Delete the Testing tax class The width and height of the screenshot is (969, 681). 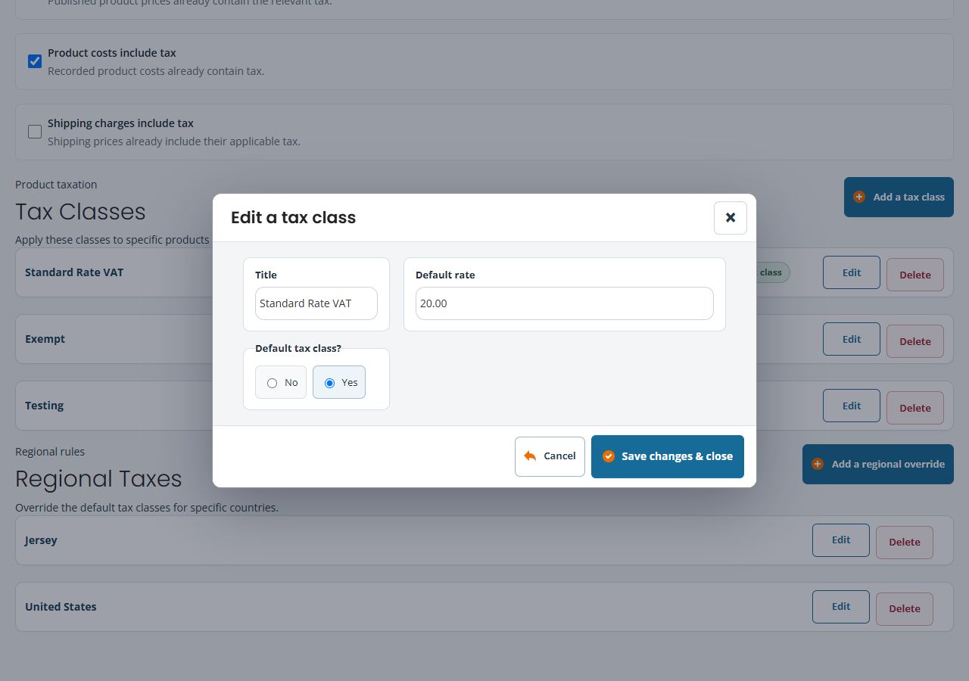point(915,408)
